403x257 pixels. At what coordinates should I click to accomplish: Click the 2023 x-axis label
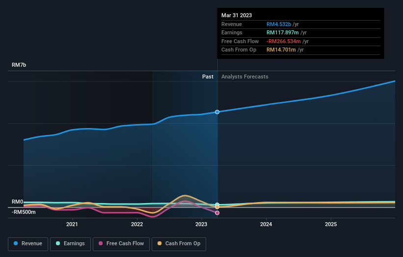point(201,225)
